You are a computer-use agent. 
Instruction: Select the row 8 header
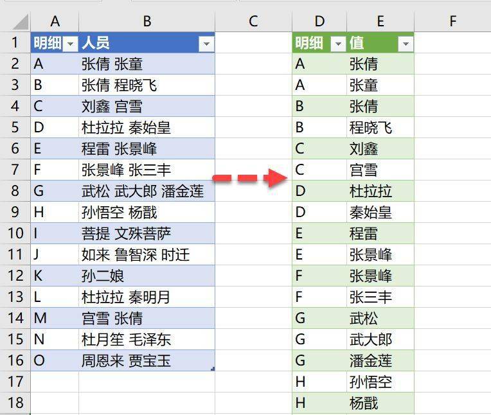click(15, 191)
